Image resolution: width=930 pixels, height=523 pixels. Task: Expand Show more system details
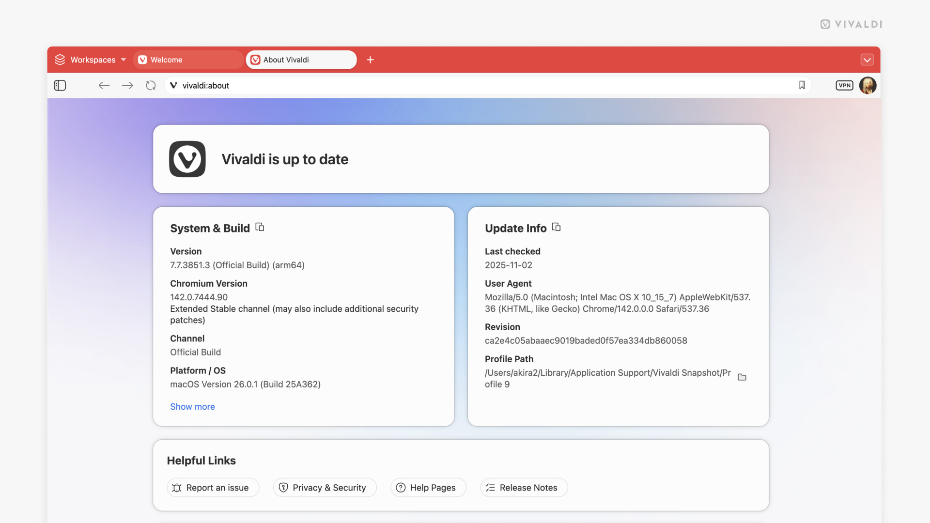click(192, 407)
